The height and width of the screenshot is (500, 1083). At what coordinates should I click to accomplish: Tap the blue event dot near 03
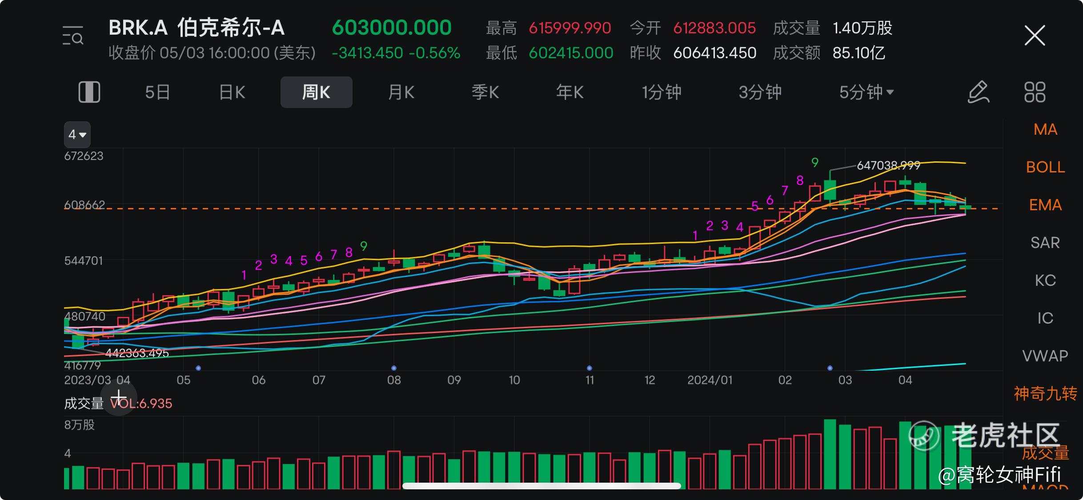tap(830, 368)
